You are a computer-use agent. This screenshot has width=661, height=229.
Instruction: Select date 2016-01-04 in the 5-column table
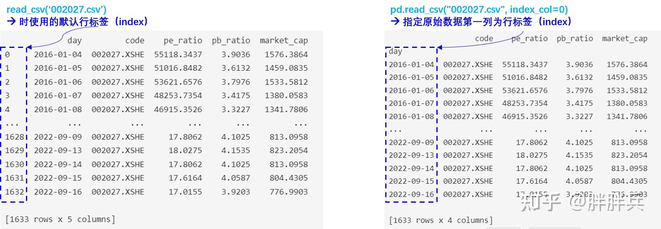[58, 54]
